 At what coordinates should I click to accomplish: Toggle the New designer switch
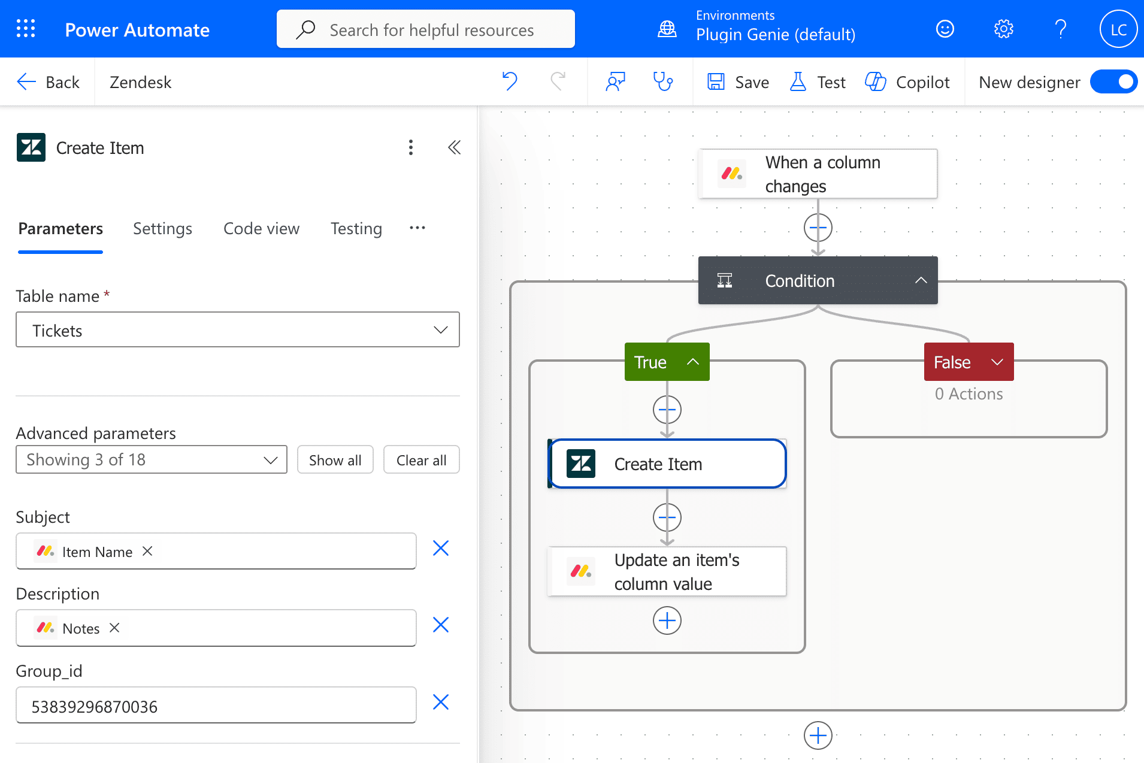(x=1113, y=81)
